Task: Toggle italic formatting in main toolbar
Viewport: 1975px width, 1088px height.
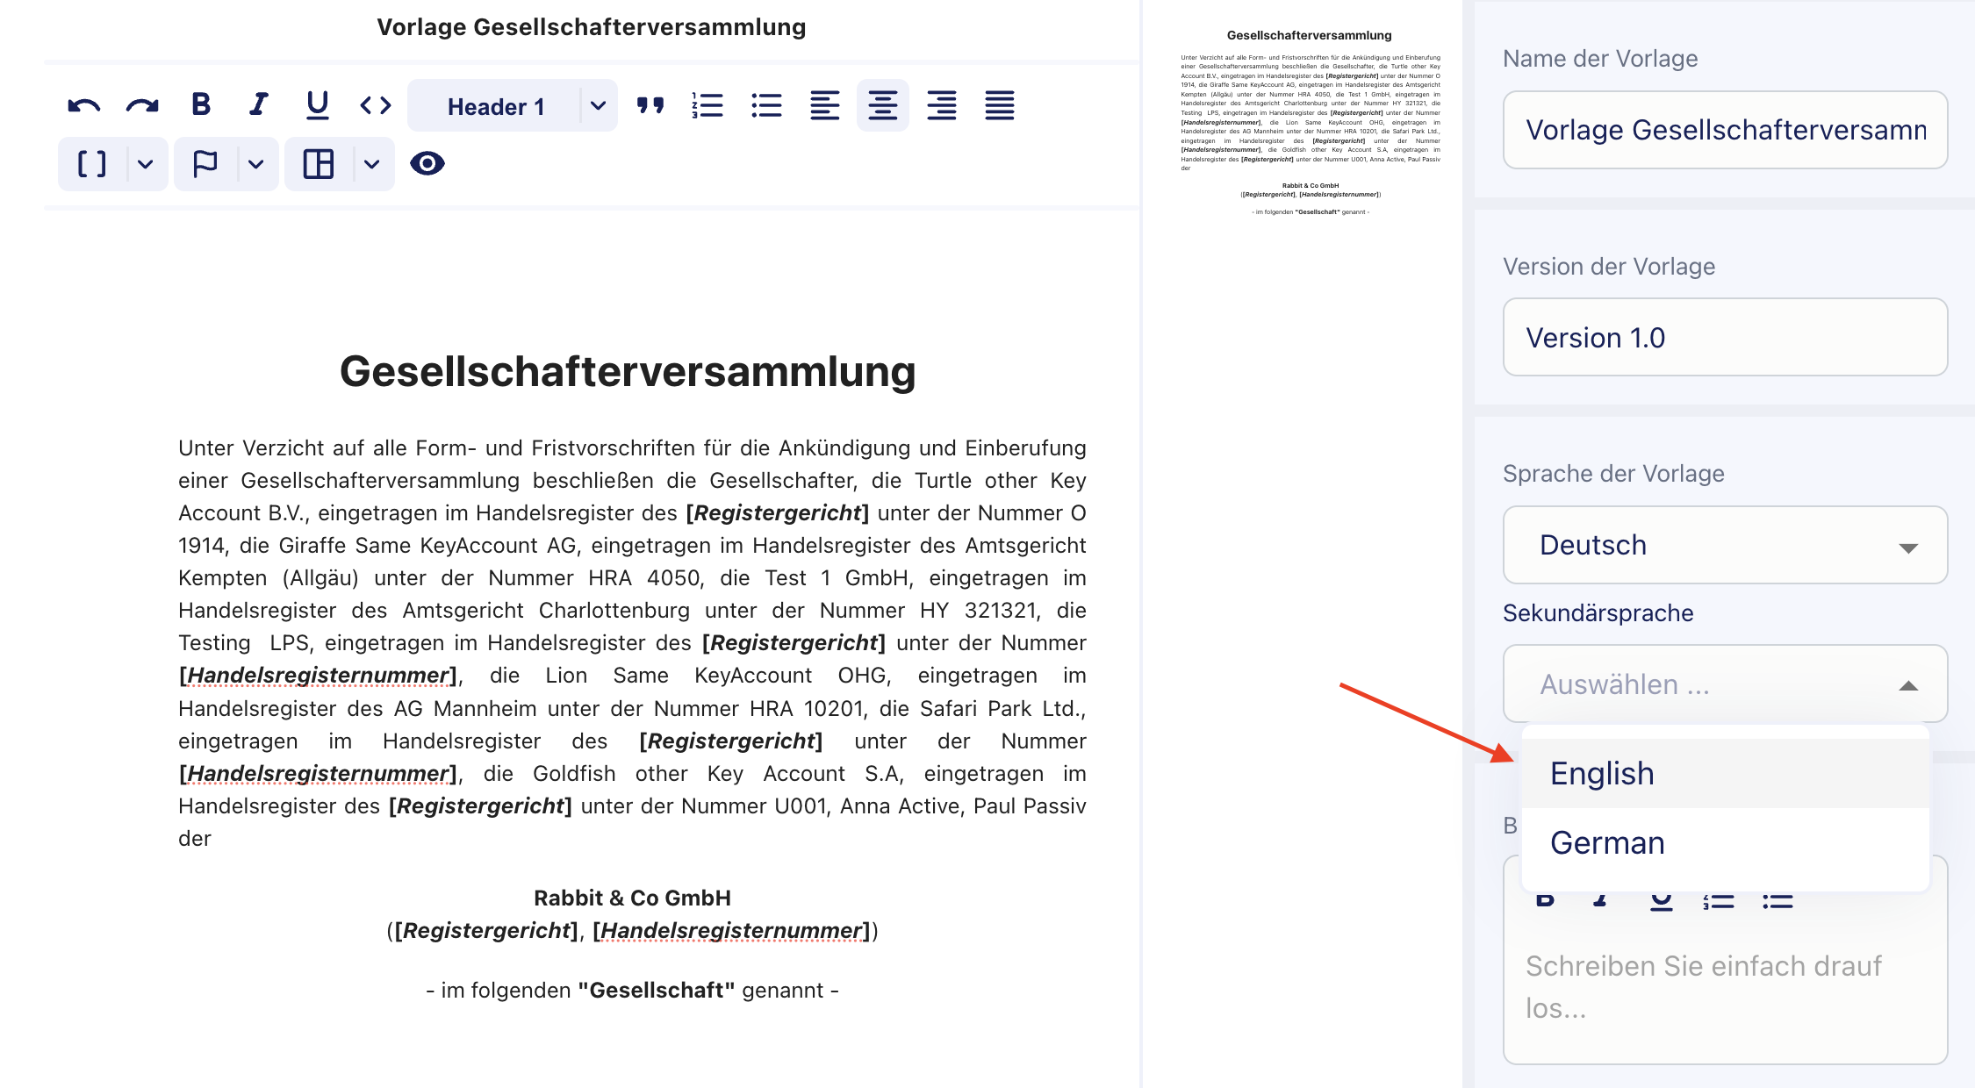Action: coord(259,105)
